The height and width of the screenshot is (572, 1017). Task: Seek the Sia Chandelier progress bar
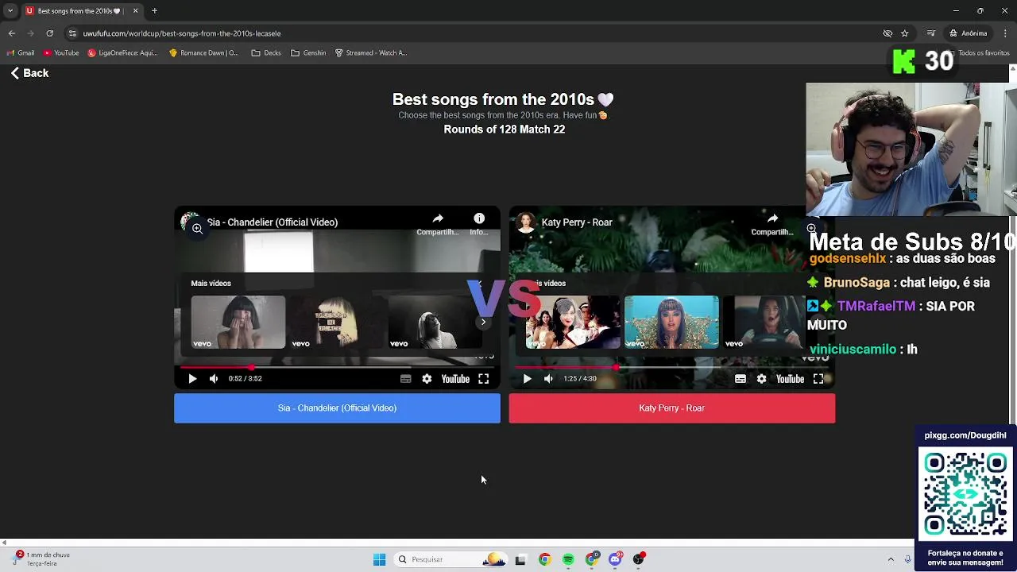[x=337, y=367]
